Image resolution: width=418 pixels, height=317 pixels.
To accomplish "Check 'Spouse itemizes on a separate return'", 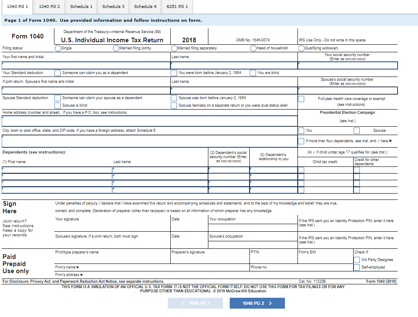I will coord(174,105).
